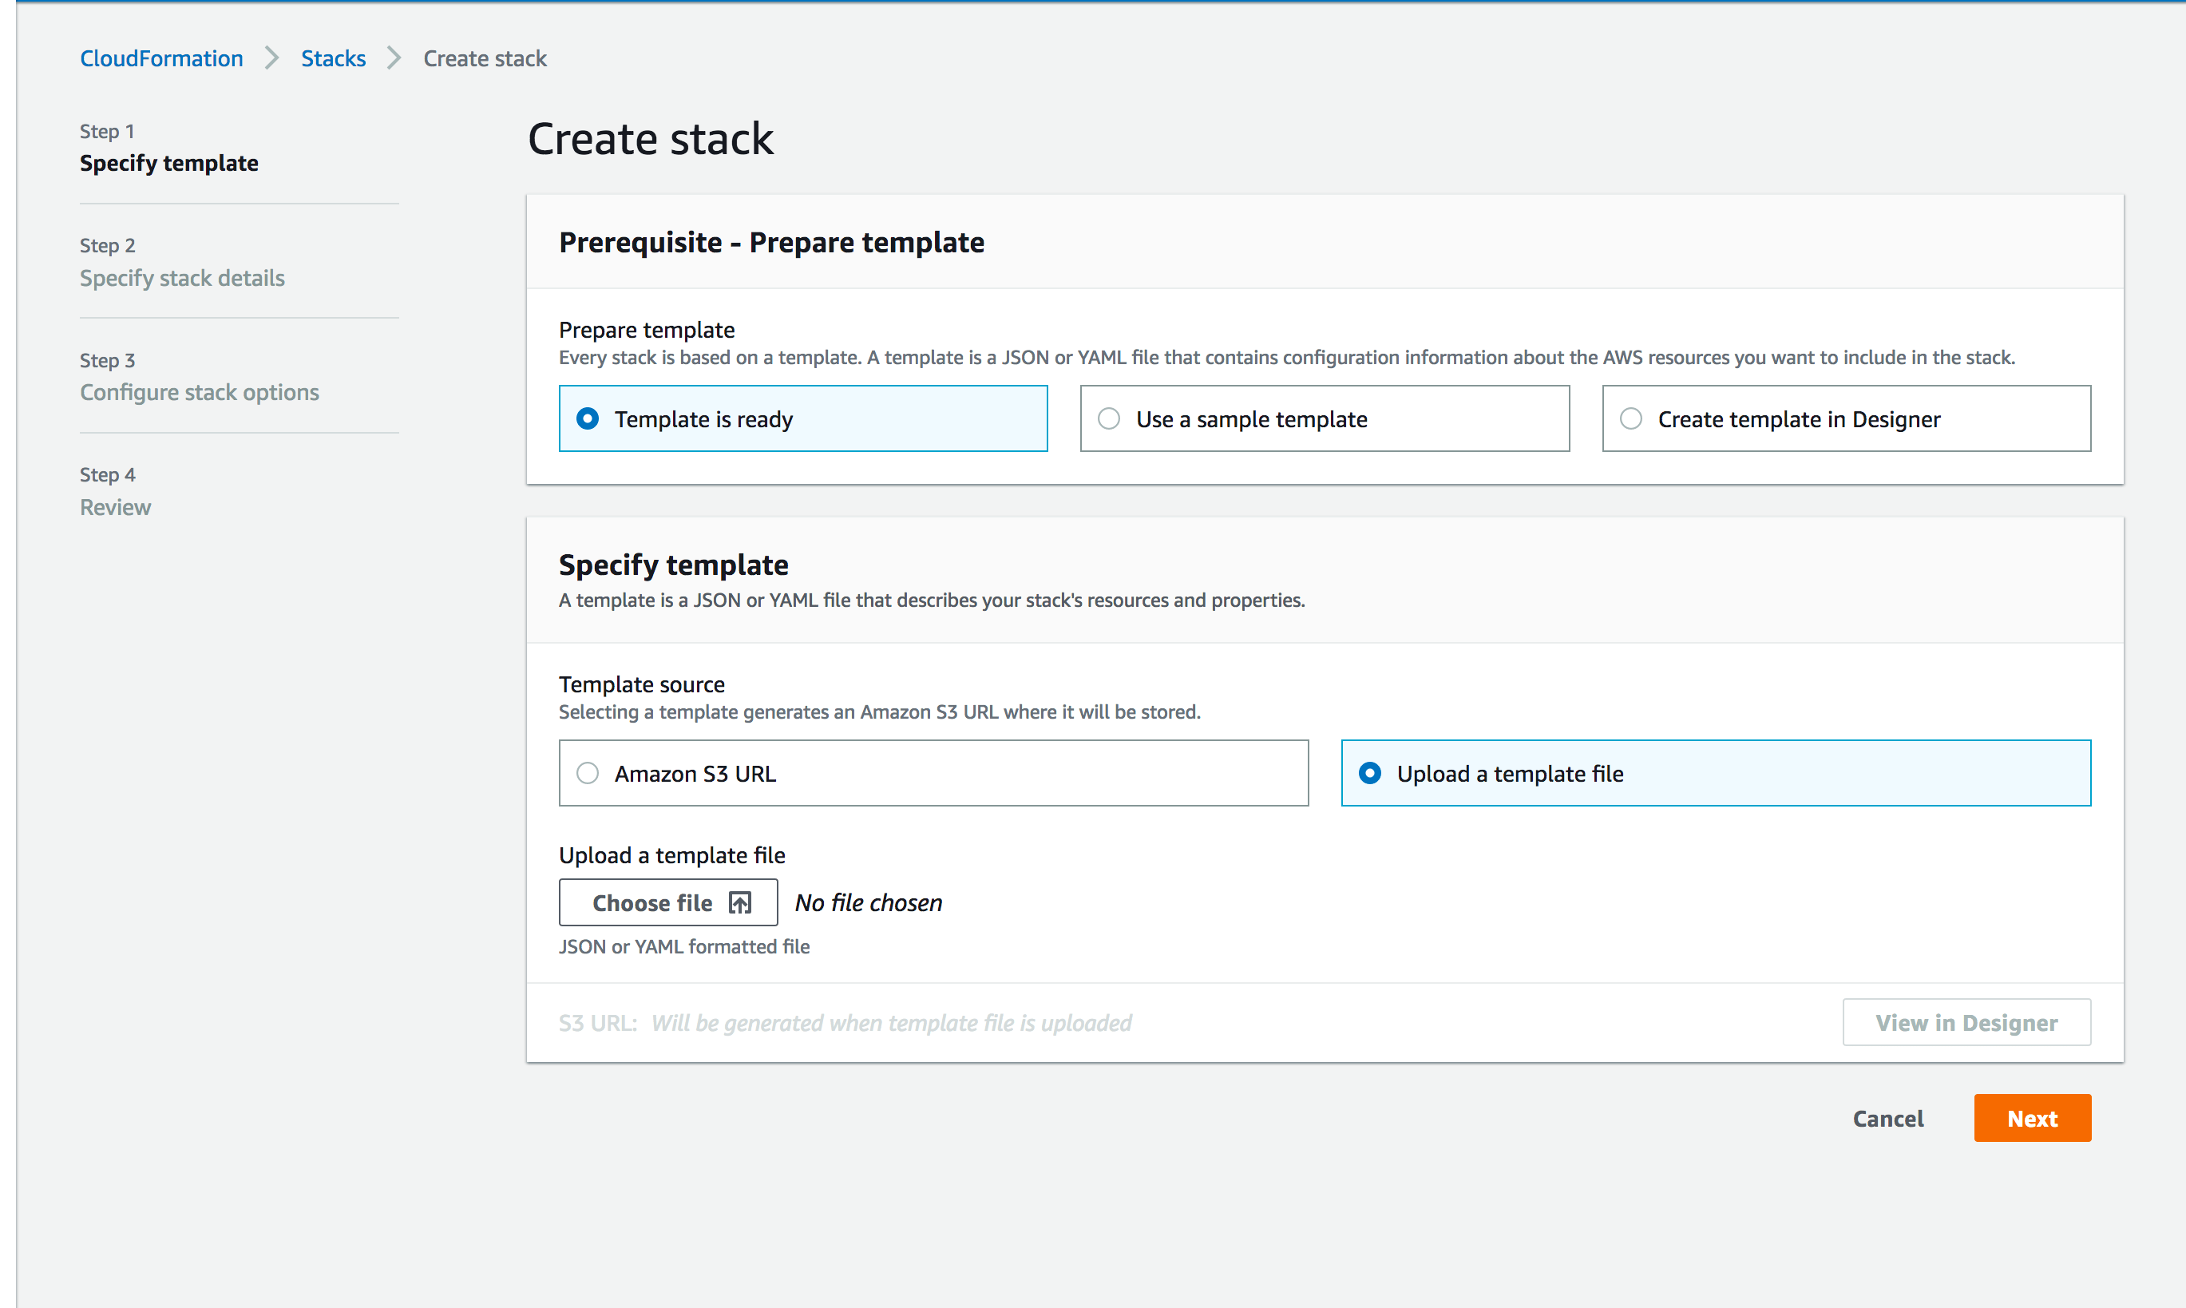This screenshot has width=2186, height=1308.
Task: Click the upload icon in Choose file button
Action: click(x=739, y=902)
